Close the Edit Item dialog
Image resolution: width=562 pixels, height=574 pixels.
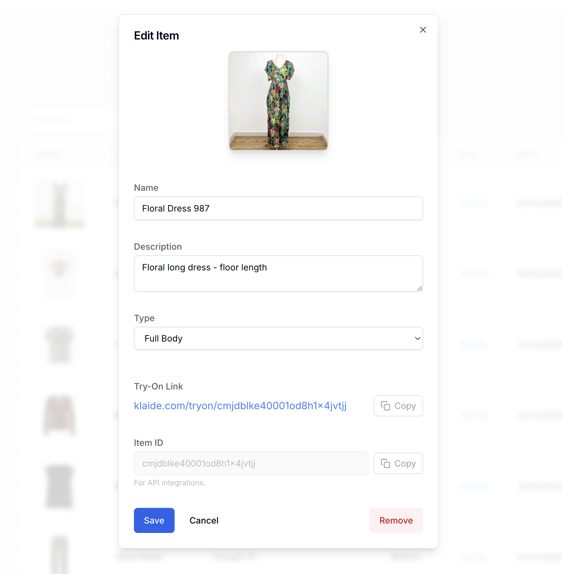[423, 30]
